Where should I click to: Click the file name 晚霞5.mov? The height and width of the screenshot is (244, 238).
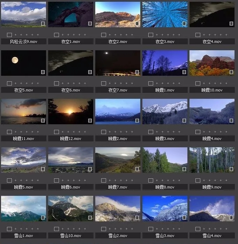pos(23,187)
